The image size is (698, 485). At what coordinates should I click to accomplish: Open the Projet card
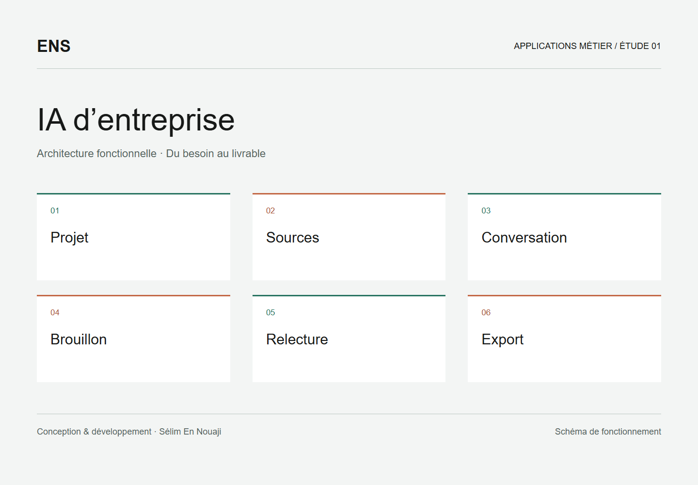(133, 237)
